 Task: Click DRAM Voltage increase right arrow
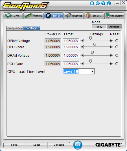(111, 55)
